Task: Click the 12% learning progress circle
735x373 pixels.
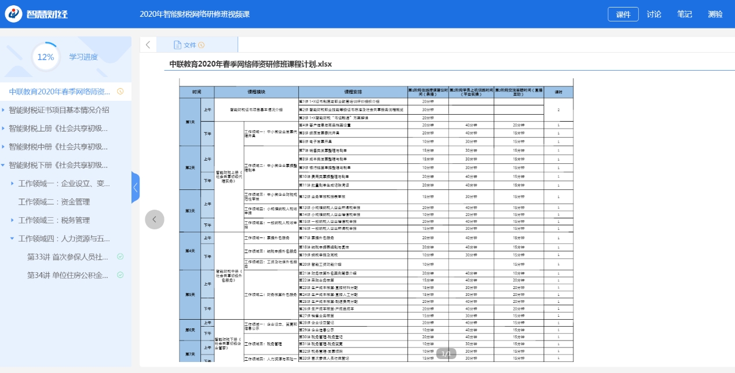Action: coord(45,57)
